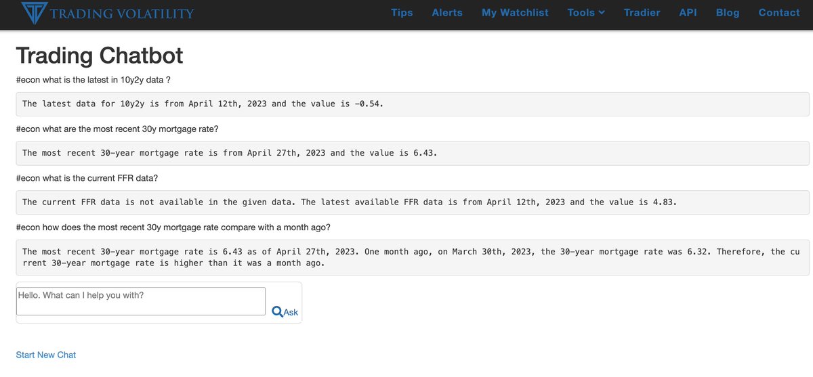Go to the Contact page
The height and width of the screenshot is (377, 813).
point(779,13)
